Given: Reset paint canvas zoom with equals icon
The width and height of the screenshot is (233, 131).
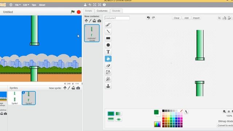Looking at the screenshot, I should (229, 111).
